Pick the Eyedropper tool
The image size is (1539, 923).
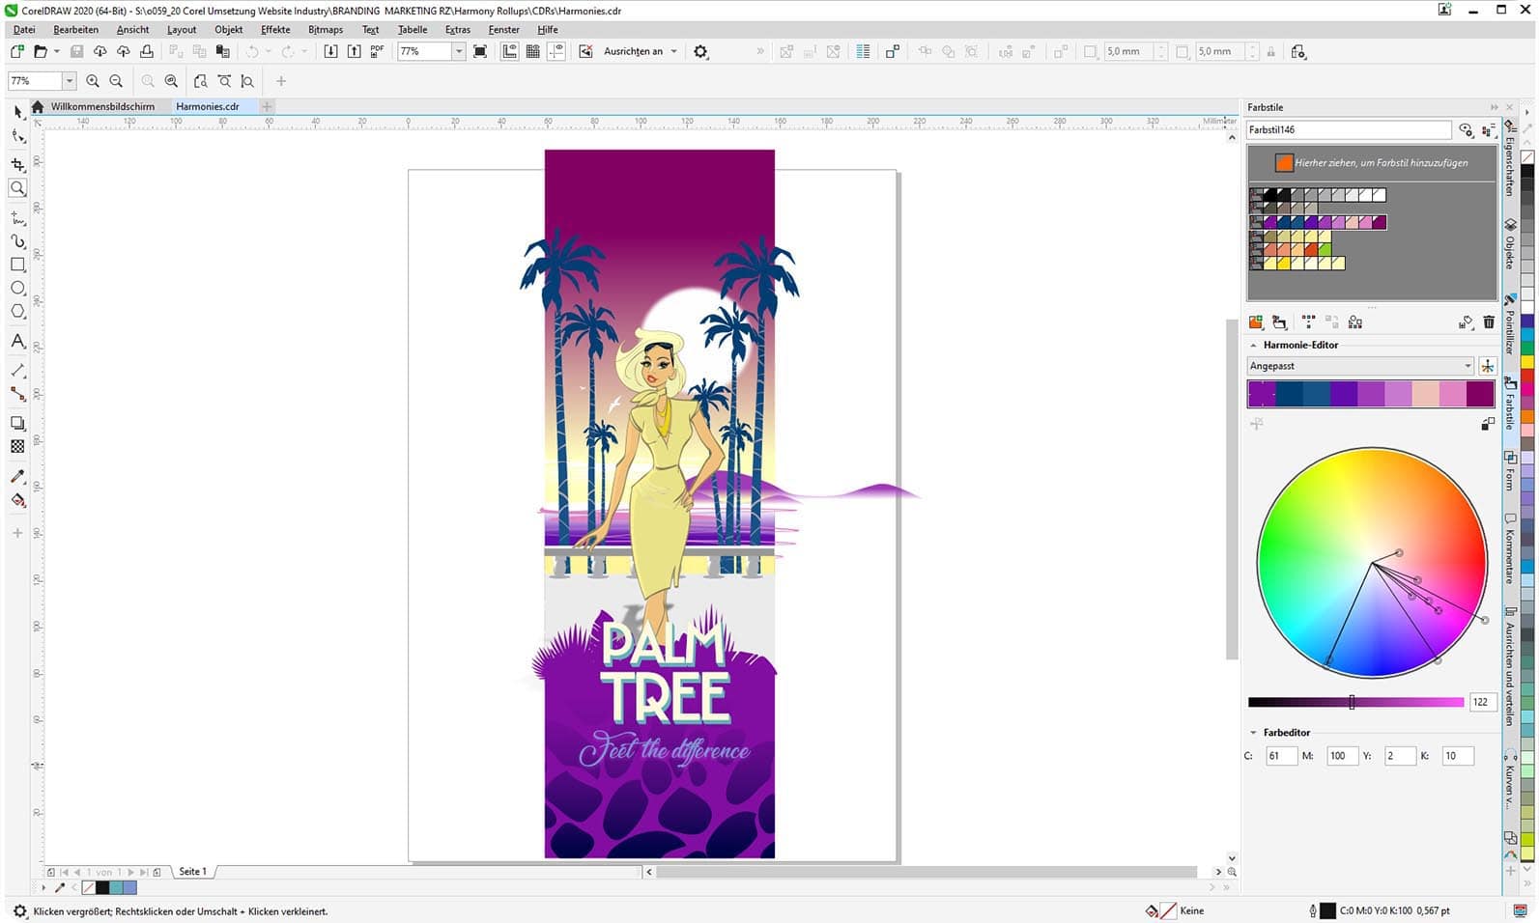(x=17, y=476)
